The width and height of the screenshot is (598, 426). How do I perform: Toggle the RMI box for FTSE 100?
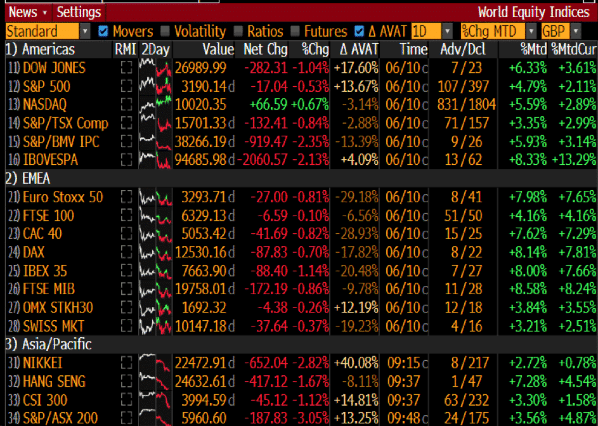(x=126, y=216)
